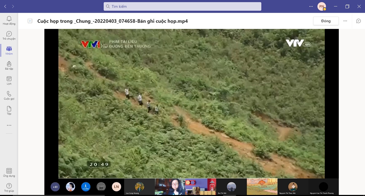Select the woman with glasses video tile
The image size is (365, 196).
coord(170,187)
